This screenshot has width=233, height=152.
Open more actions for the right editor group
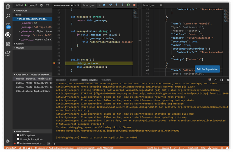pos(228,5)
